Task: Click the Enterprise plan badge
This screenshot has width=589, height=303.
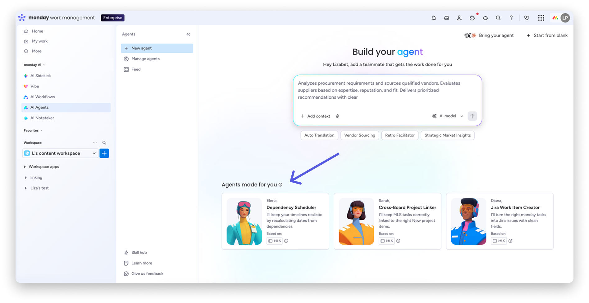Action: [112, 18]
